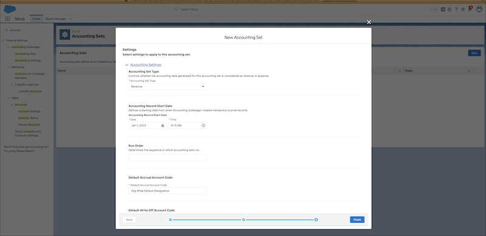Screen dimensions: 486x236
Task: Collapse the Marketing tree node
Action: (9, 67)
